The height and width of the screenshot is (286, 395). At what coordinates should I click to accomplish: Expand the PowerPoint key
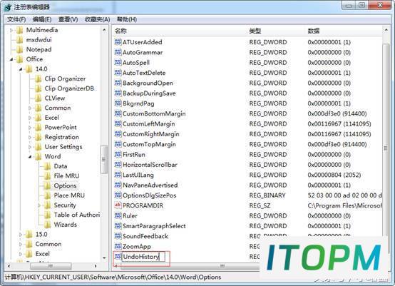(30, 128)
